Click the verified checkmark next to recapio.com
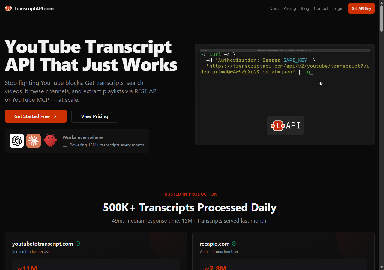The image size is (384, 270). click(234, 244)
